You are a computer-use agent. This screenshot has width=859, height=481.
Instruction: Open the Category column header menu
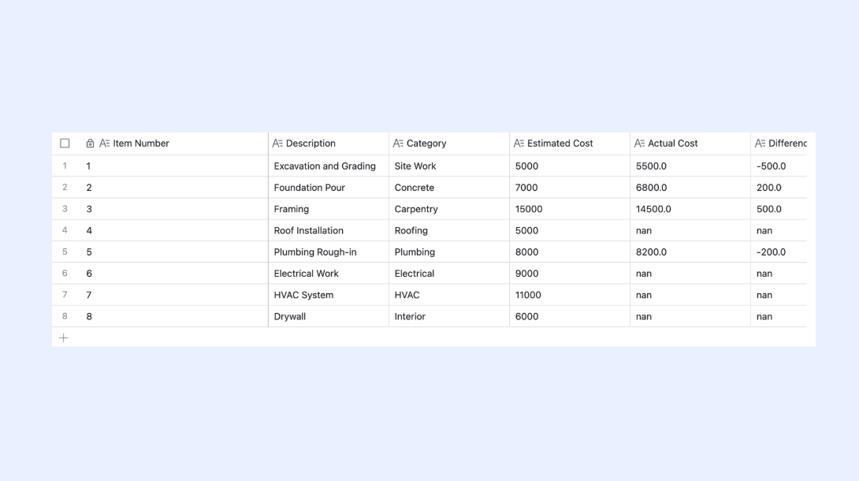coord(449,144)
